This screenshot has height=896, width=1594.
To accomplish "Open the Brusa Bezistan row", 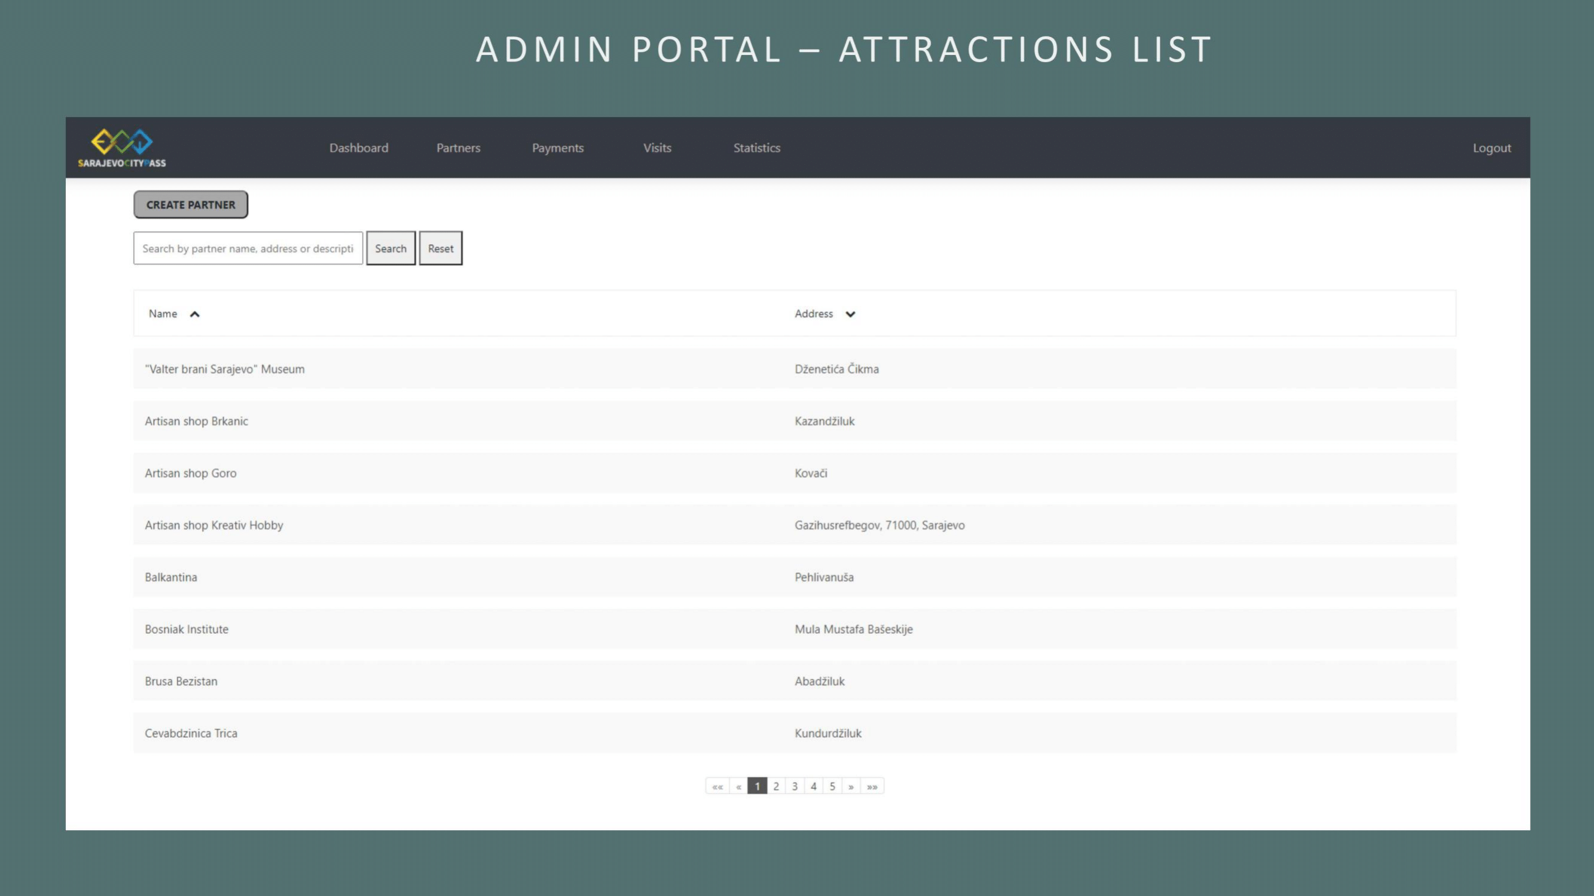I will click(794, 681).
